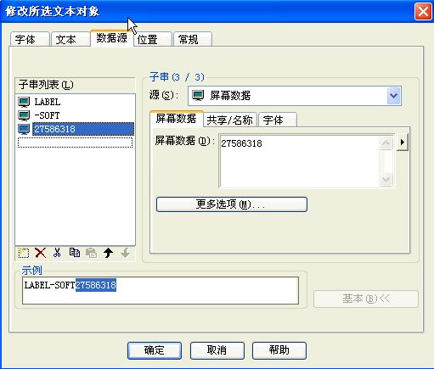This screenshot has height=369, width=434.
Task: Cut the substring using the scissors icon
Action: click(x=57, y=253)
